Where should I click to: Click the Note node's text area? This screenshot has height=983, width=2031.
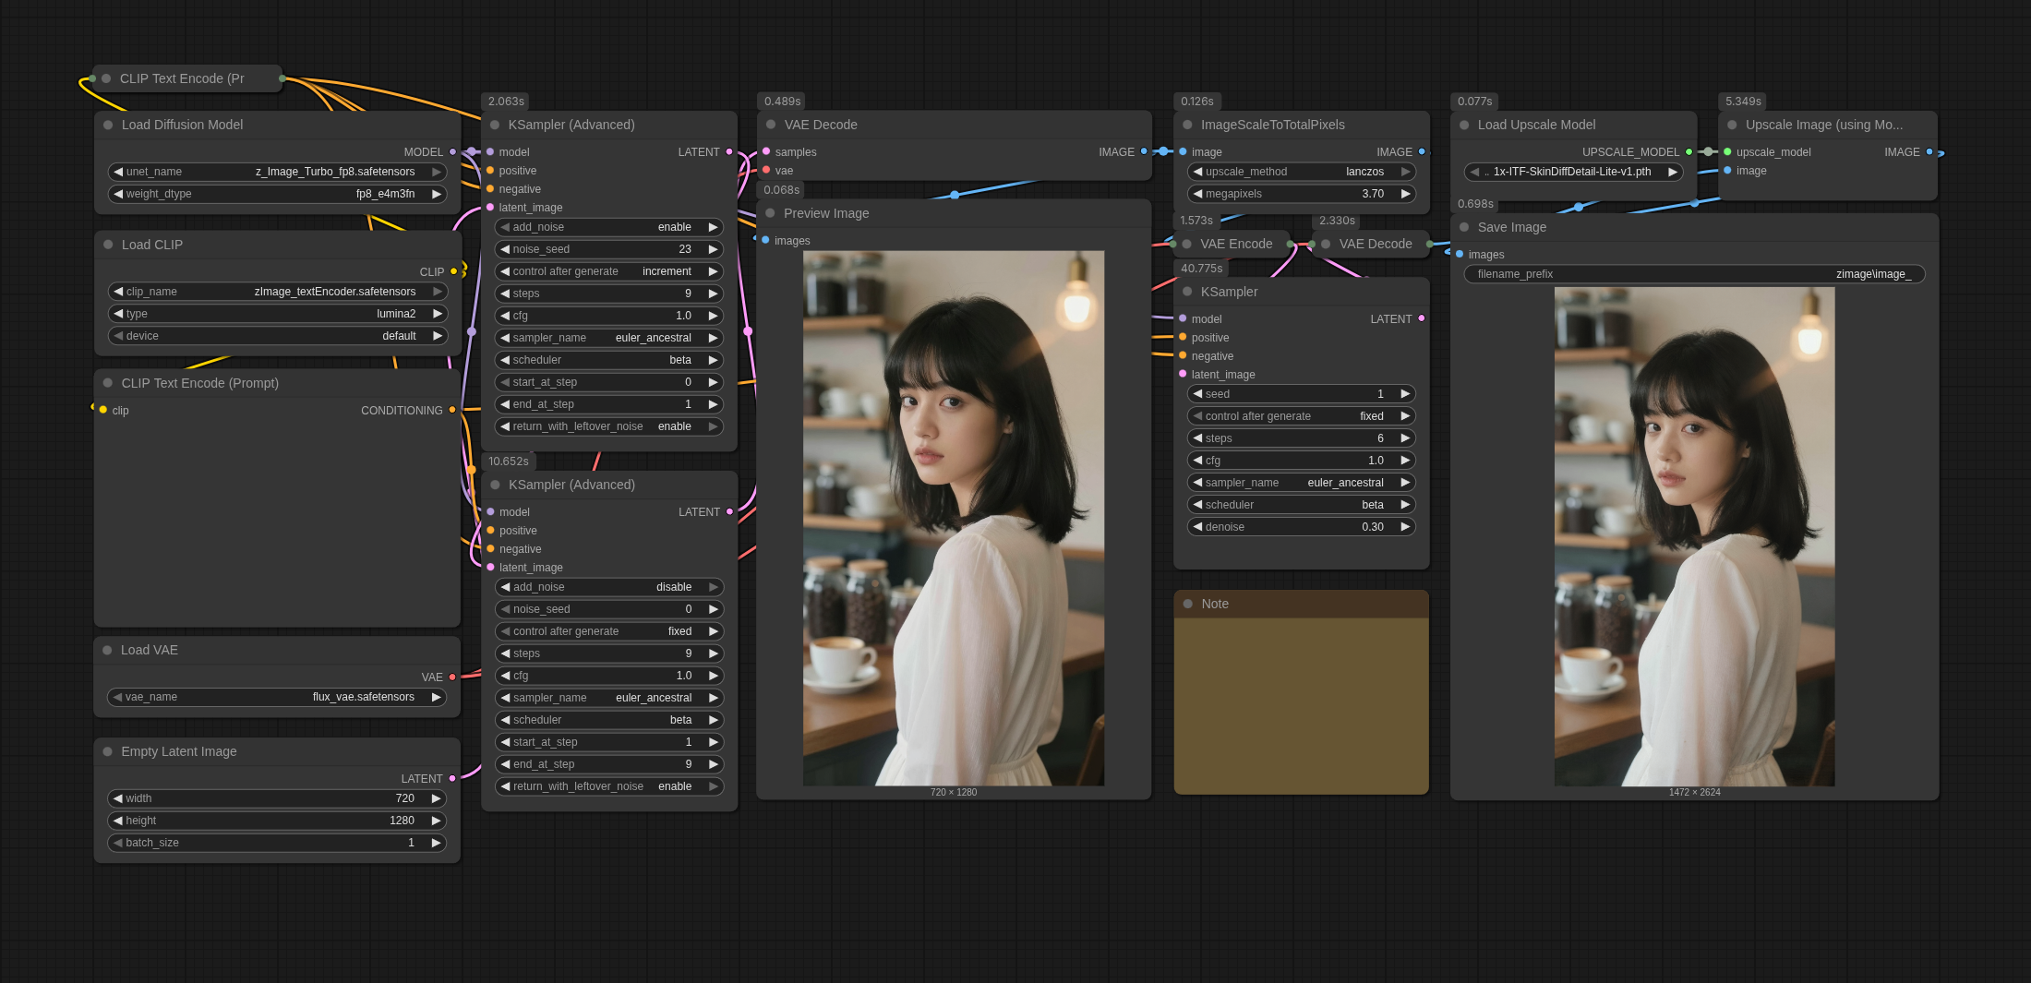click(1301, 705)
